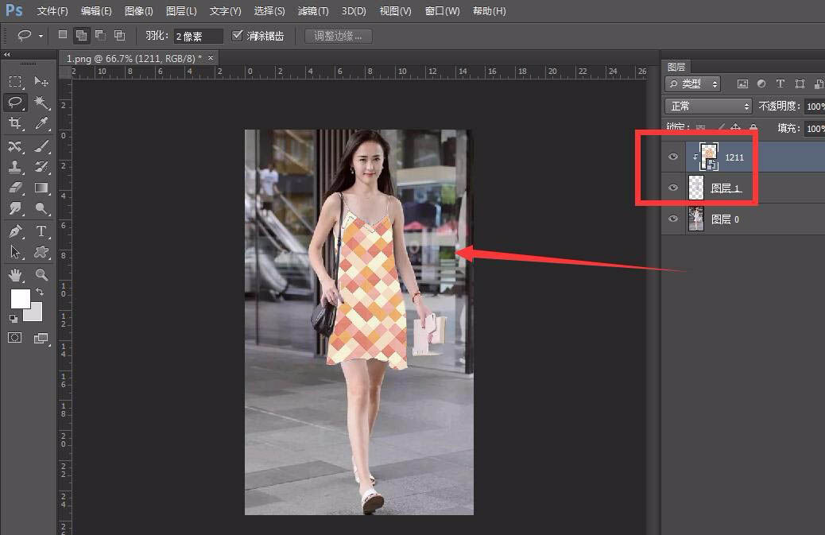Select the Lasso tool in toolbox
This screenshot has height=535, width=825.
click(x=15, y=102)
